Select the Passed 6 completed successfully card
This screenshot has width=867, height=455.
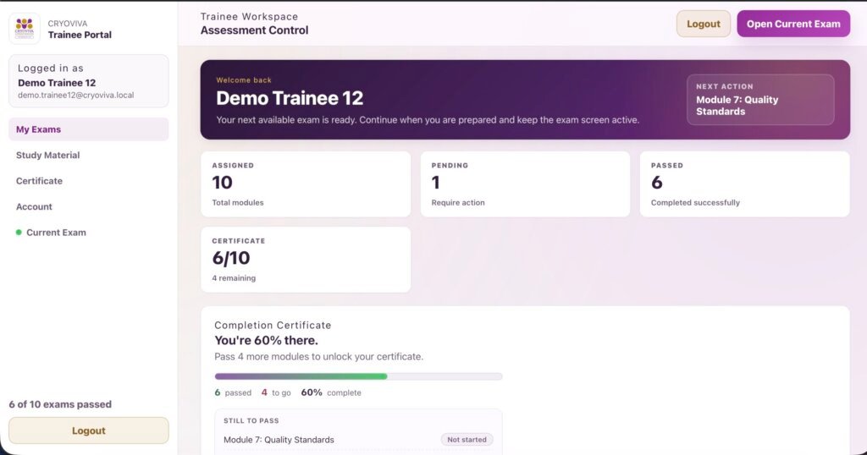(x=745, y=184)
